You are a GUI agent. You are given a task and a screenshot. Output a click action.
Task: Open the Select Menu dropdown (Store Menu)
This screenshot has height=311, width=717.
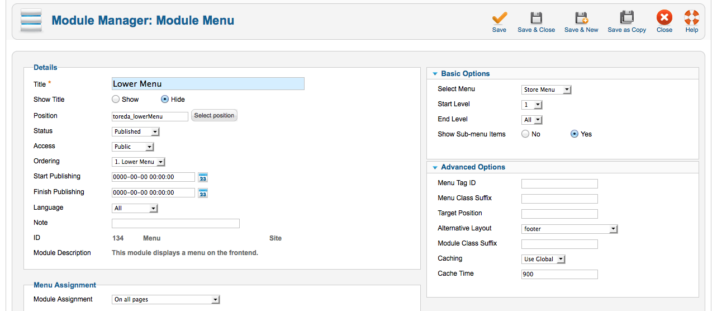[547, 89]
